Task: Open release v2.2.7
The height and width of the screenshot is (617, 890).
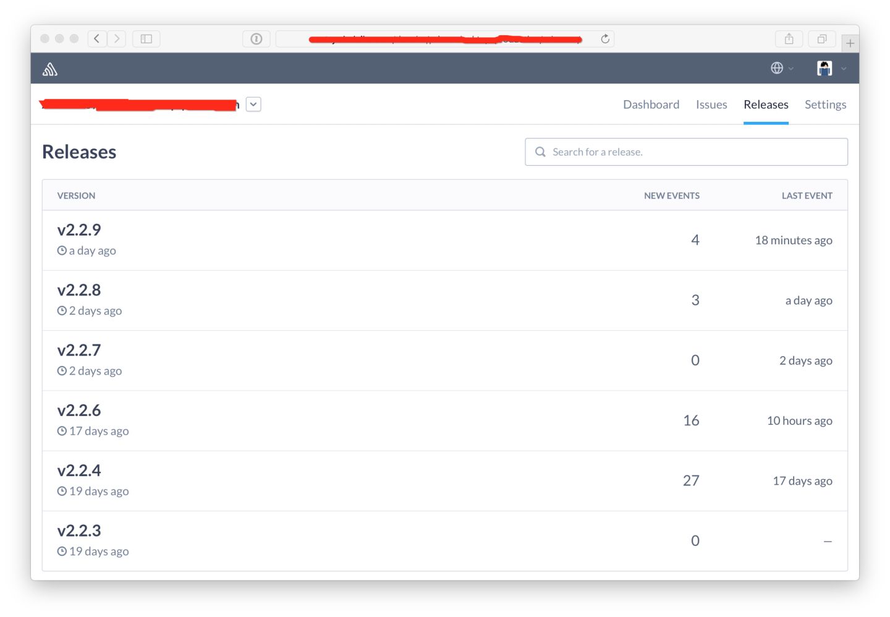Action: [79, 350]
